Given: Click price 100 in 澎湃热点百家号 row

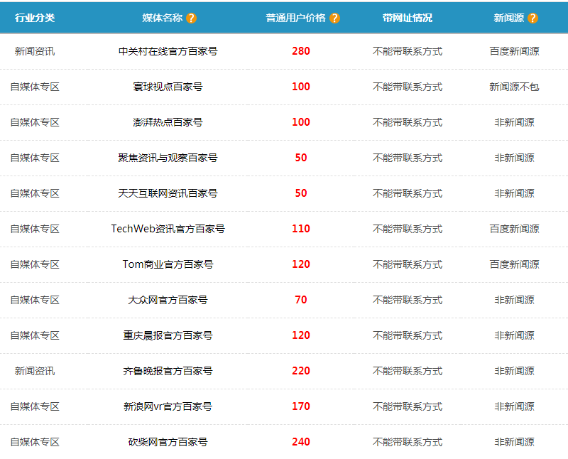Looking at the screenshot, I should pos(301,122).
